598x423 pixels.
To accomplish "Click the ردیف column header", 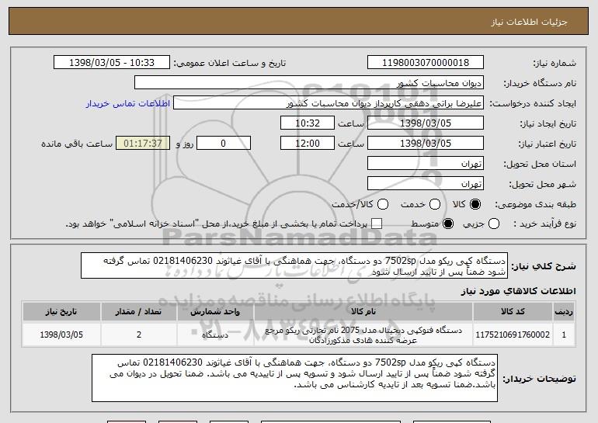I will click(564, 312).
